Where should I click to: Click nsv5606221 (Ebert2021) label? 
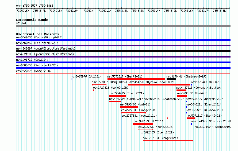point(204,104)
